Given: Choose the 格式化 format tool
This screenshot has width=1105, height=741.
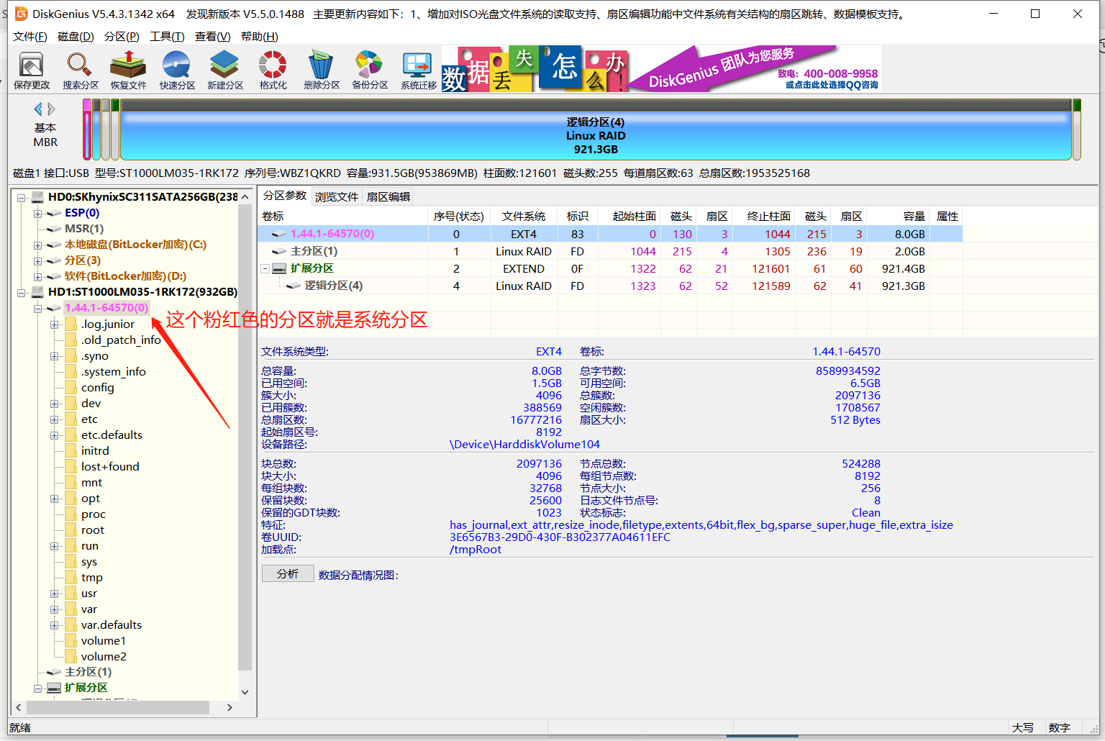Looking at the screenshot, I should point(273,70).
